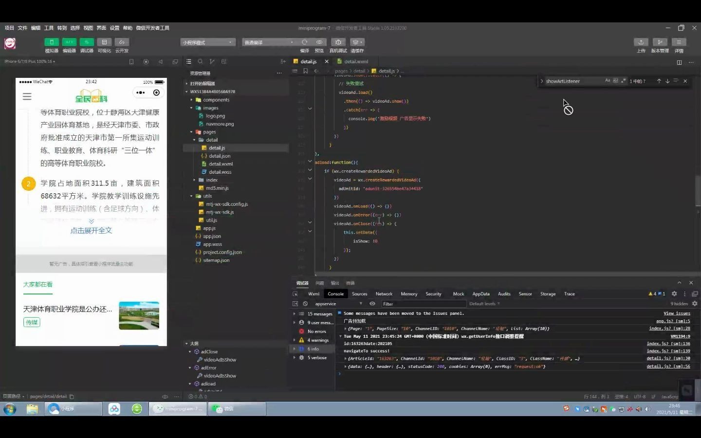The width and height of the screenshot is (701, 438).
Task: Open the 文件 (File) menu
Action: (22, 28)
